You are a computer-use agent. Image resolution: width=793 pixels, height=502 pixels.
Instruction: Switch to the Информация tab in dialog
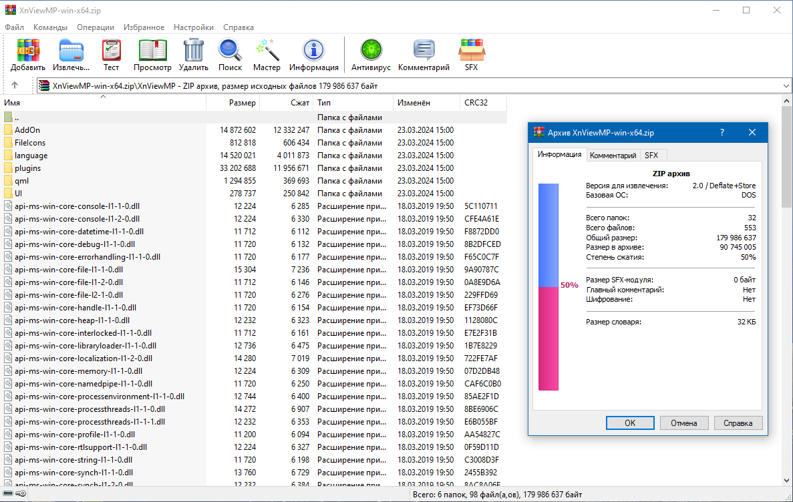559,154
